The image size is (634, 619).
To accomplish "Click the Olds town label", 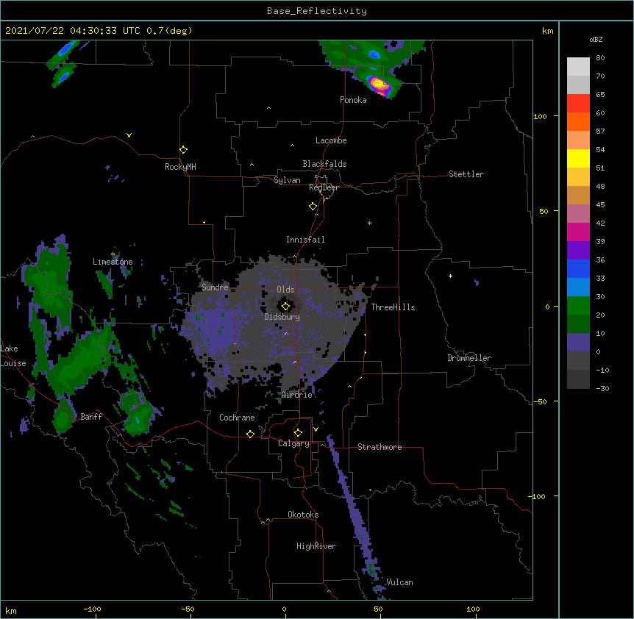I will click(x=285, y=290).
